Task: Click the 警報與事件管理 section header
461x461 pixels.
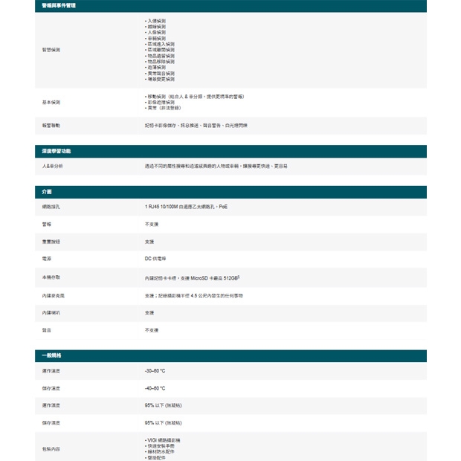Action: coord(59,5)
